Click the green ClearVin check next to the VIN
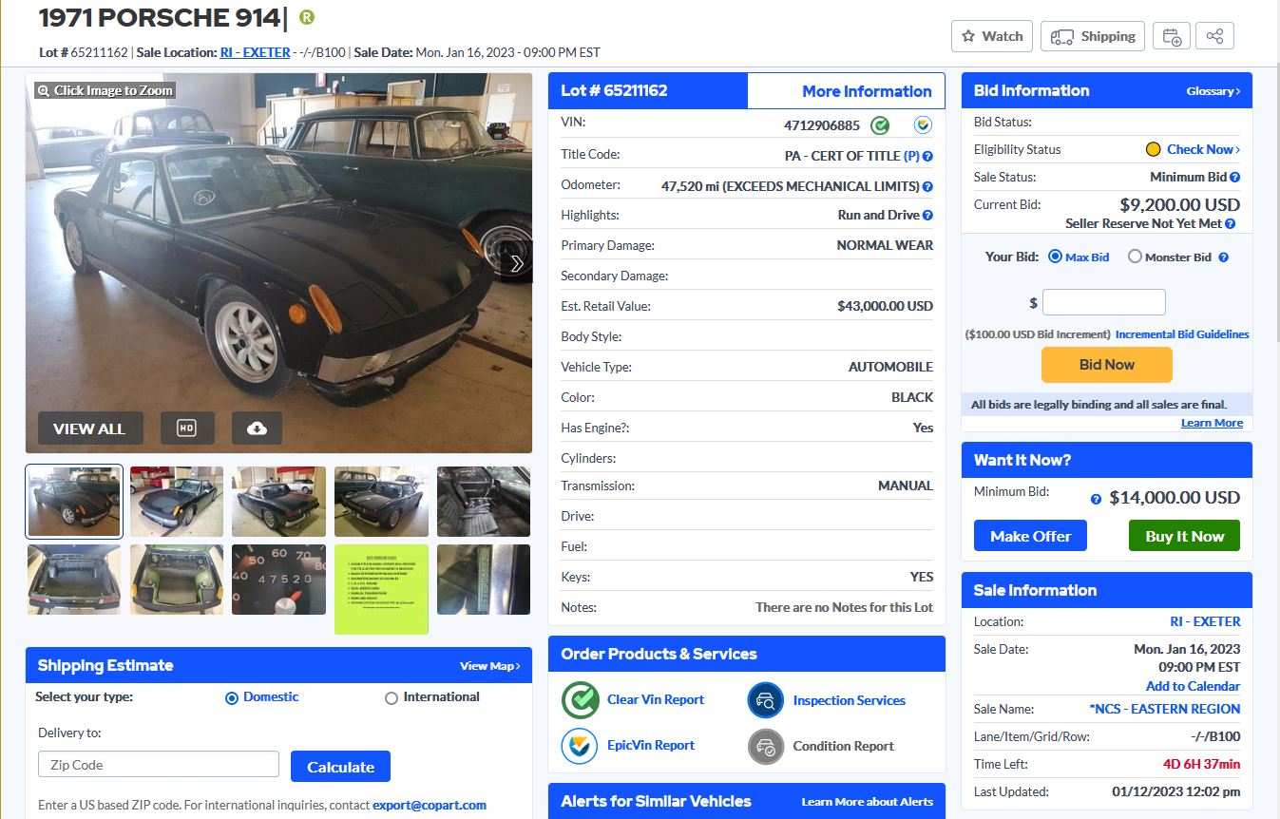 [880, 125]
